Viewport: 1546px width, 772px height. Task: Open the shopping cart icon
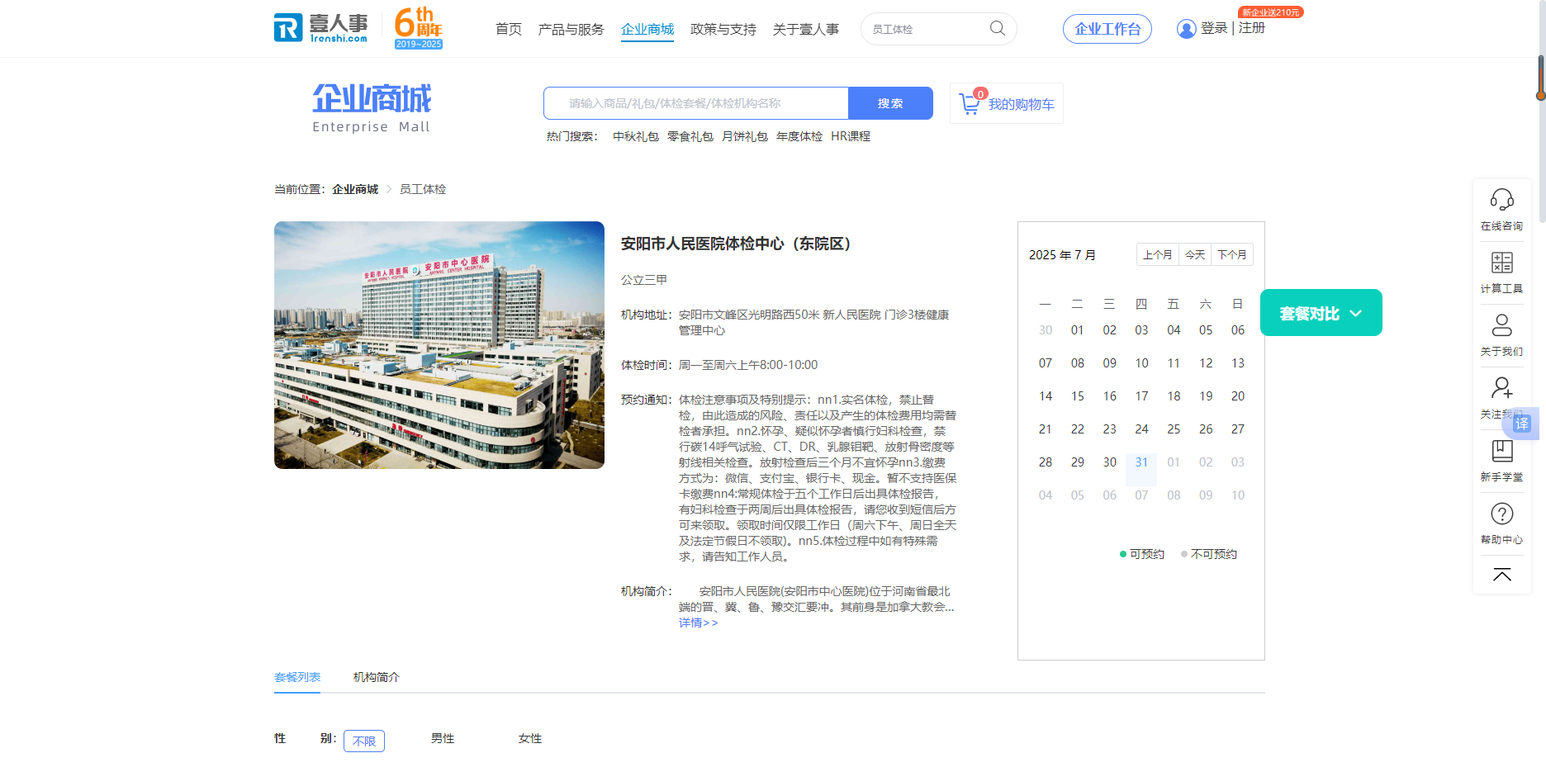coord(969,104)
